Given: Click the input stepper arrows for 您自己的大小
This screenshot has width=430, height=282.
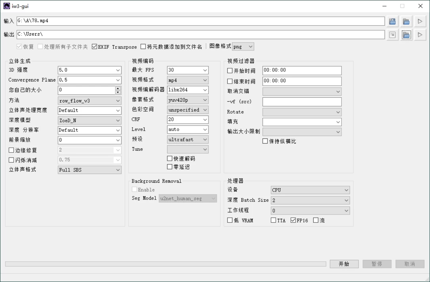Looking at the screenshot, I should 118,90.
